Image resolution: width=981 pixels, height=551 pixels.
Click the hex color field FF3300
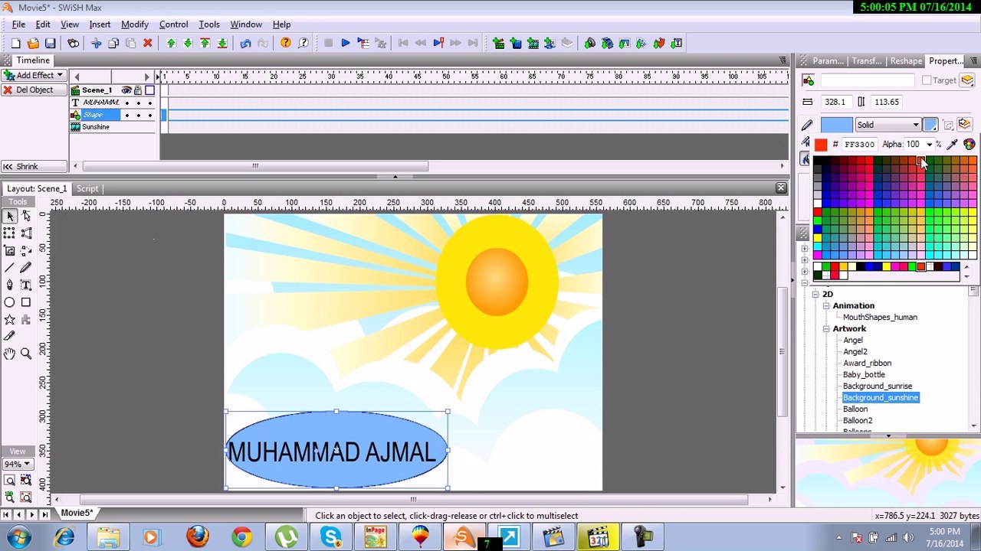[x=859, y=145]
